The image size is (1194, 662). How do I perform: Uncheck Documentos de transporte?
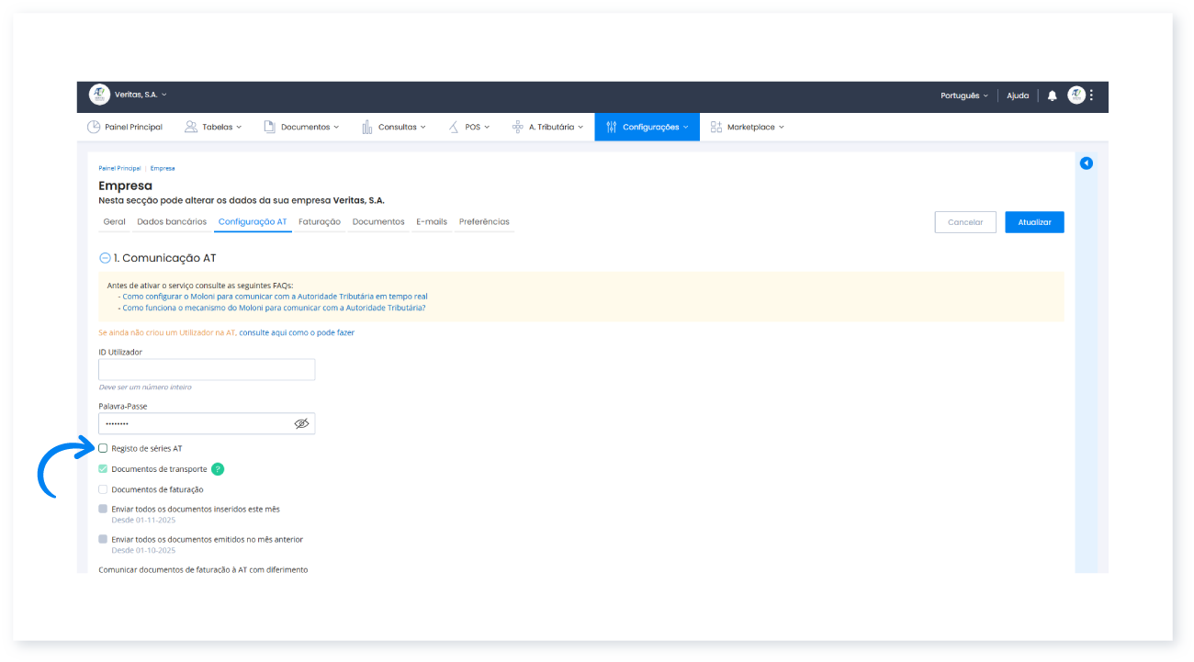click(x=103, y=468)
